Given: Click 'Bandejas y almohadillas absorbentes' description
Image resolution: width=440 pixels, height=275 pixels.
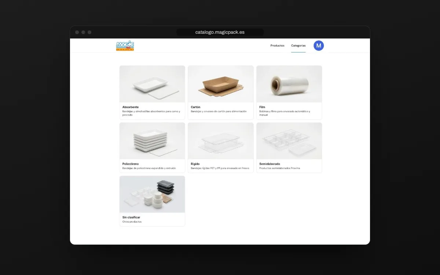Looking at the screenshot, I should tap(151, 113).
